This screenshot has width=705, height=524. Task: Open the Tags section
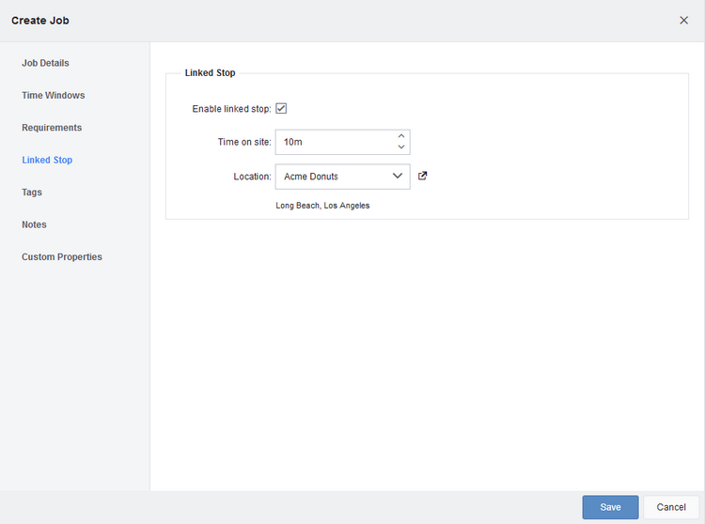[31, 193]
